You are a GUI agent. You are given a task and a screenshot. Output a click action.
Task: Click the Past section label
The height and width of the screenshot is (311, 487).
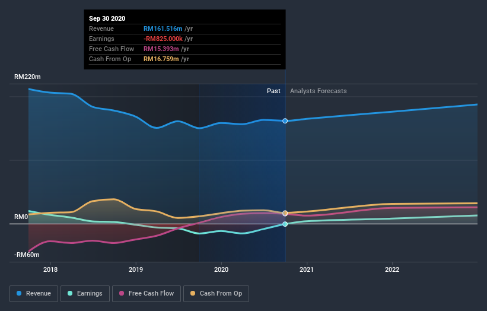point(273,91)
